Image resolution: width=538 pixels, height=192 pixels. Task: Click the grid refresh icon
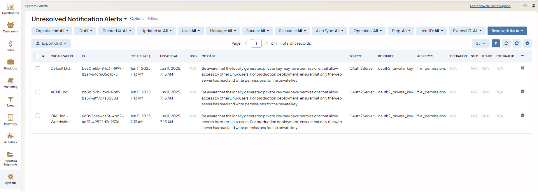click(x=506, y=43)
